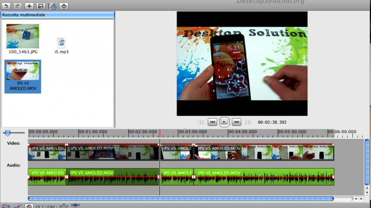Click the Undo arrow button

[x=6, y=6]
